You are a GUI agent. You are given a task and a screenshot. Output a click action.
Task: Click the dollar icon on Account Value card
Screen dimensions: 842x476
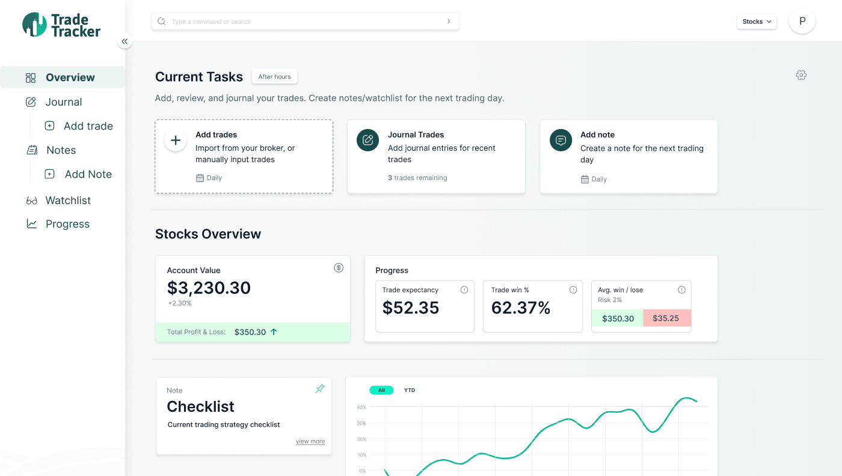tap(339, 267)
